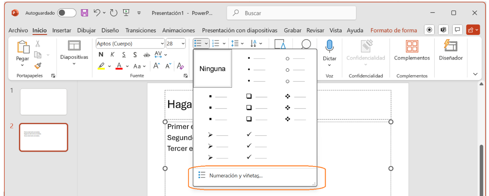Click the Dictar microphone icon
This screenshot has width=489, height=196.
pos(329,46)
